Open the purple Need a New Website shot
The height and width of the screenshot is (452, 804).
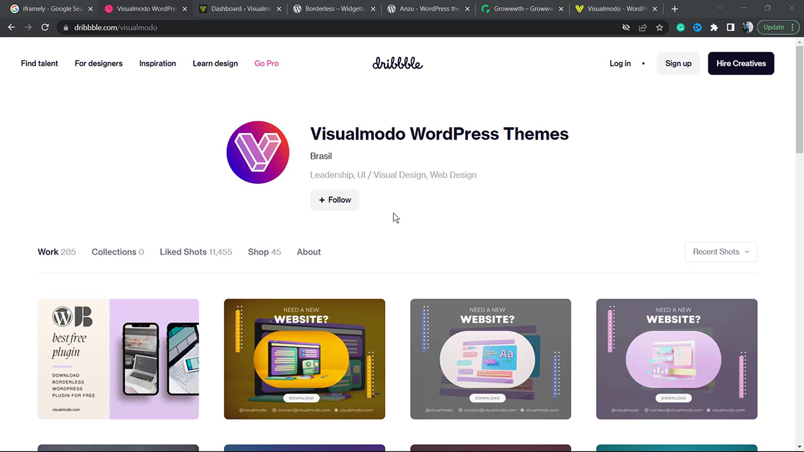(x=677, y=359)
